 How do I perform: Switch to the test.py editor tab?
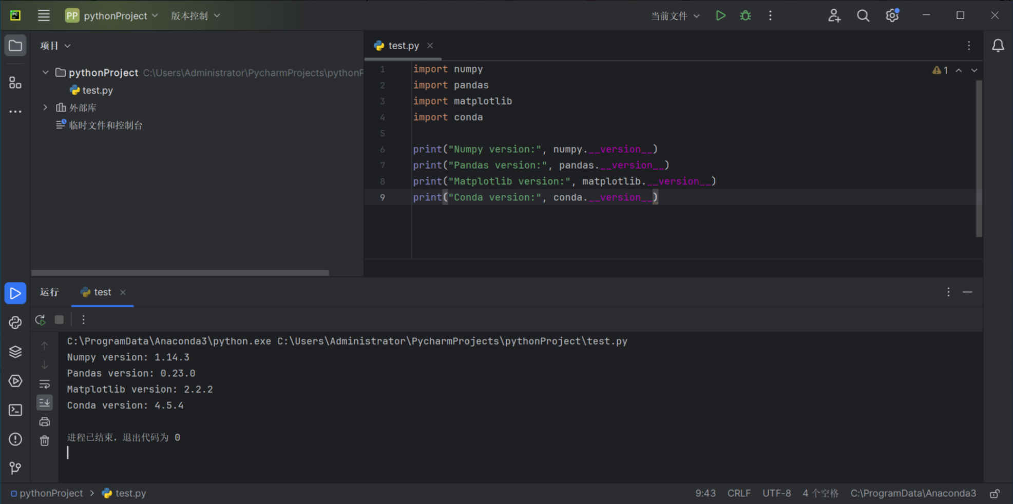pyautogui.click(x=403, y=46)
